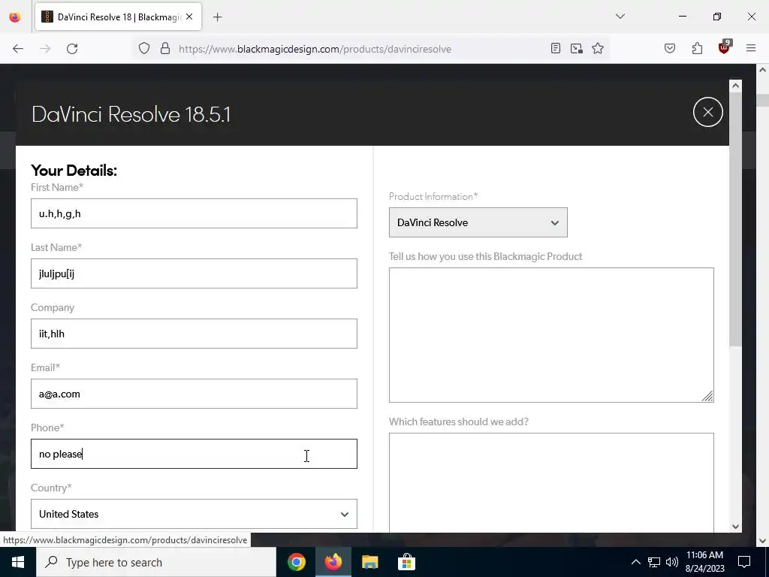Image resolution: width=769 pixels, height=577 pixels.
Task: Switch to Firefox taskbar icon
Action: click(x=333, y=562)
